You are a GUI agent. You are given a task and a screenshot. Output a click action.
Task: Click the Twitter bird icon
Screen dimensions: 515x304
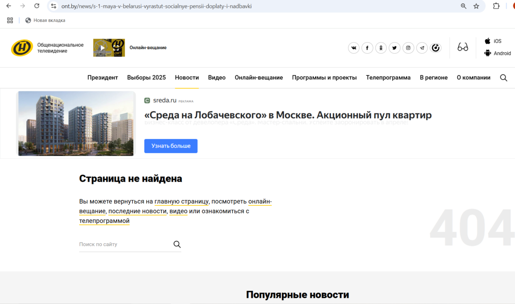point(394,48)
